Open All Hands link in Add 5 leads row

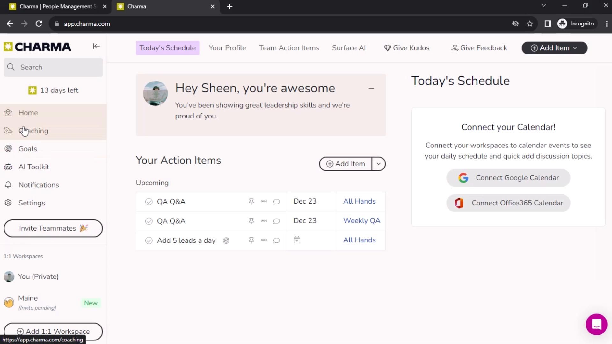pyautogui.click(x=359, y=240)
